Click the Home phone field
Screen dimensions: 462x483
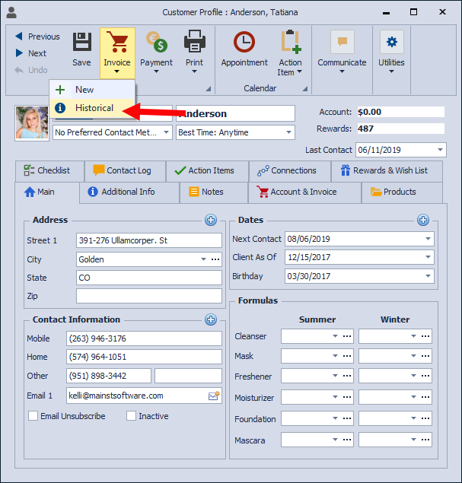(144, 357)
